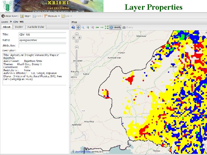
Task: Click the Query button
Action: [x=128, y=27]
